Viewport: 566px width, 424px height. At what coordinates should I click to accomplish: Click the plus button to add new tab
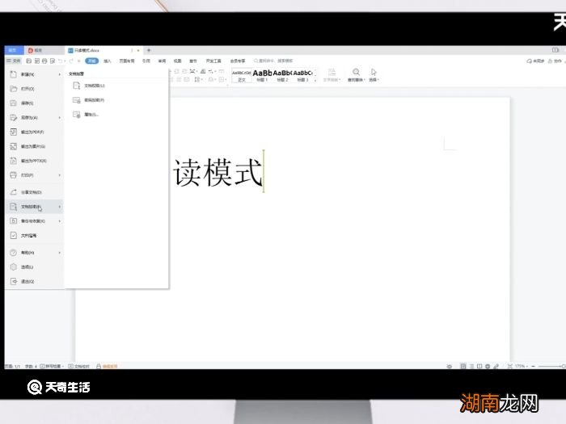pyautogui.click(x=149, y=50)
